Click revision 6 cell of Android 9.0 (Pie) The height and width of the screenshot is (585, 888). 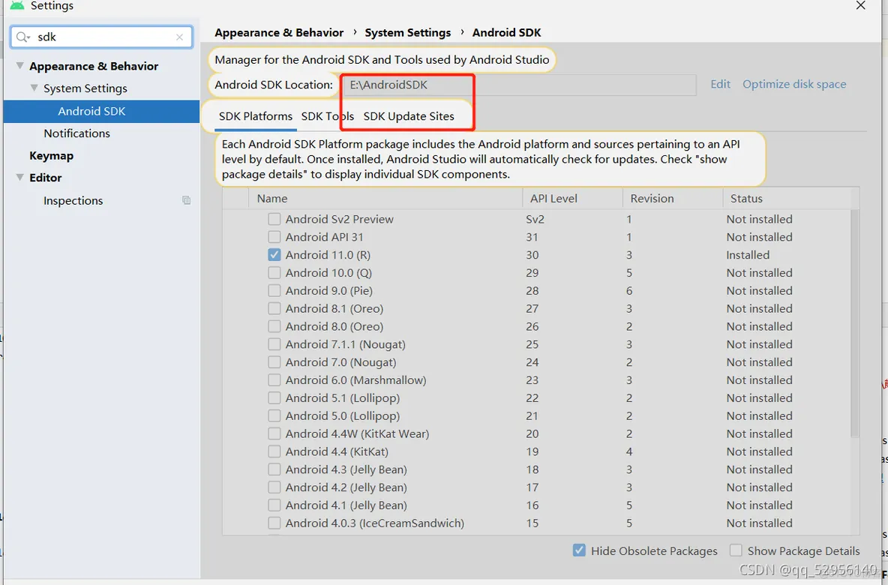629,290
